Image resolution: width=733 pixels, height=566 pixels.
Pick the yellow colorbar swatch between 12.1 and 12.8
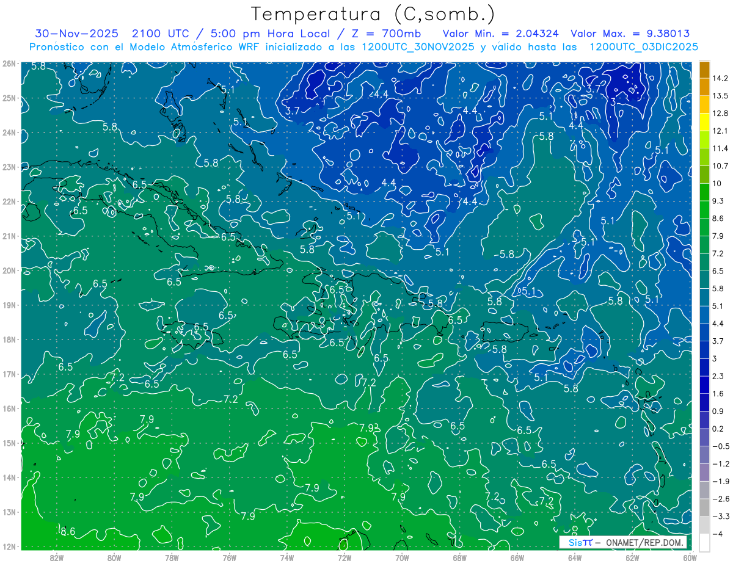pyautogui.click(x=704, y=122)
